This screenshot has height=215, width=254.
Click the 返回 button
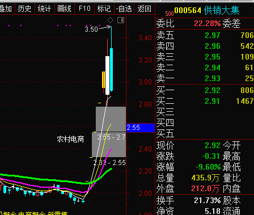click(x=145, y=9)
